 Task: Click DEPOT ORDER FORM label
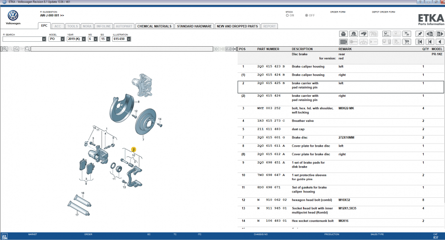(384, 12)
